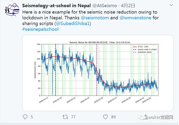Click the 'exams ends in school' legend entry
The image size is (179, 125).
point(147,49)
